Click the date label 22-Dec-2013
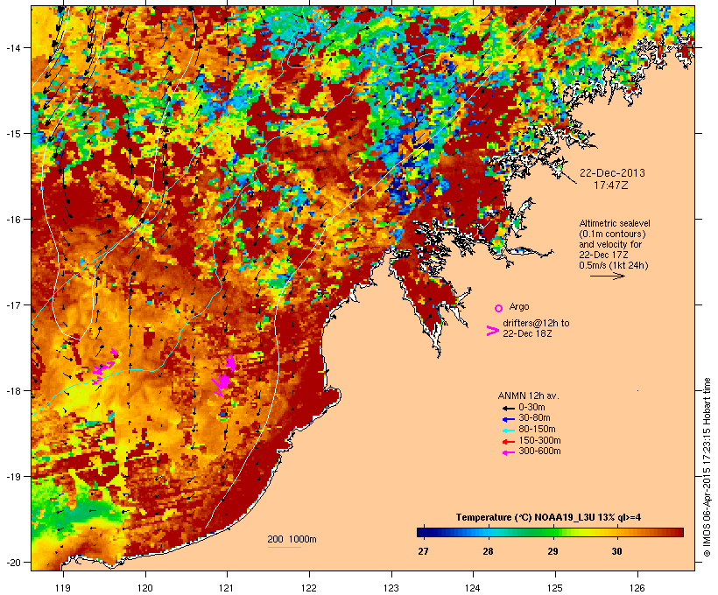The image size is (718, 595). (612, 173)
